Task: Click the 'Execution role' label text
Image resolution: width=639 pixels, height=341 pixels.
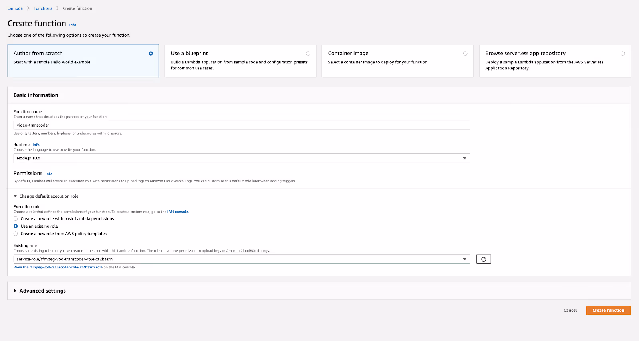Action: pos(27,206)
